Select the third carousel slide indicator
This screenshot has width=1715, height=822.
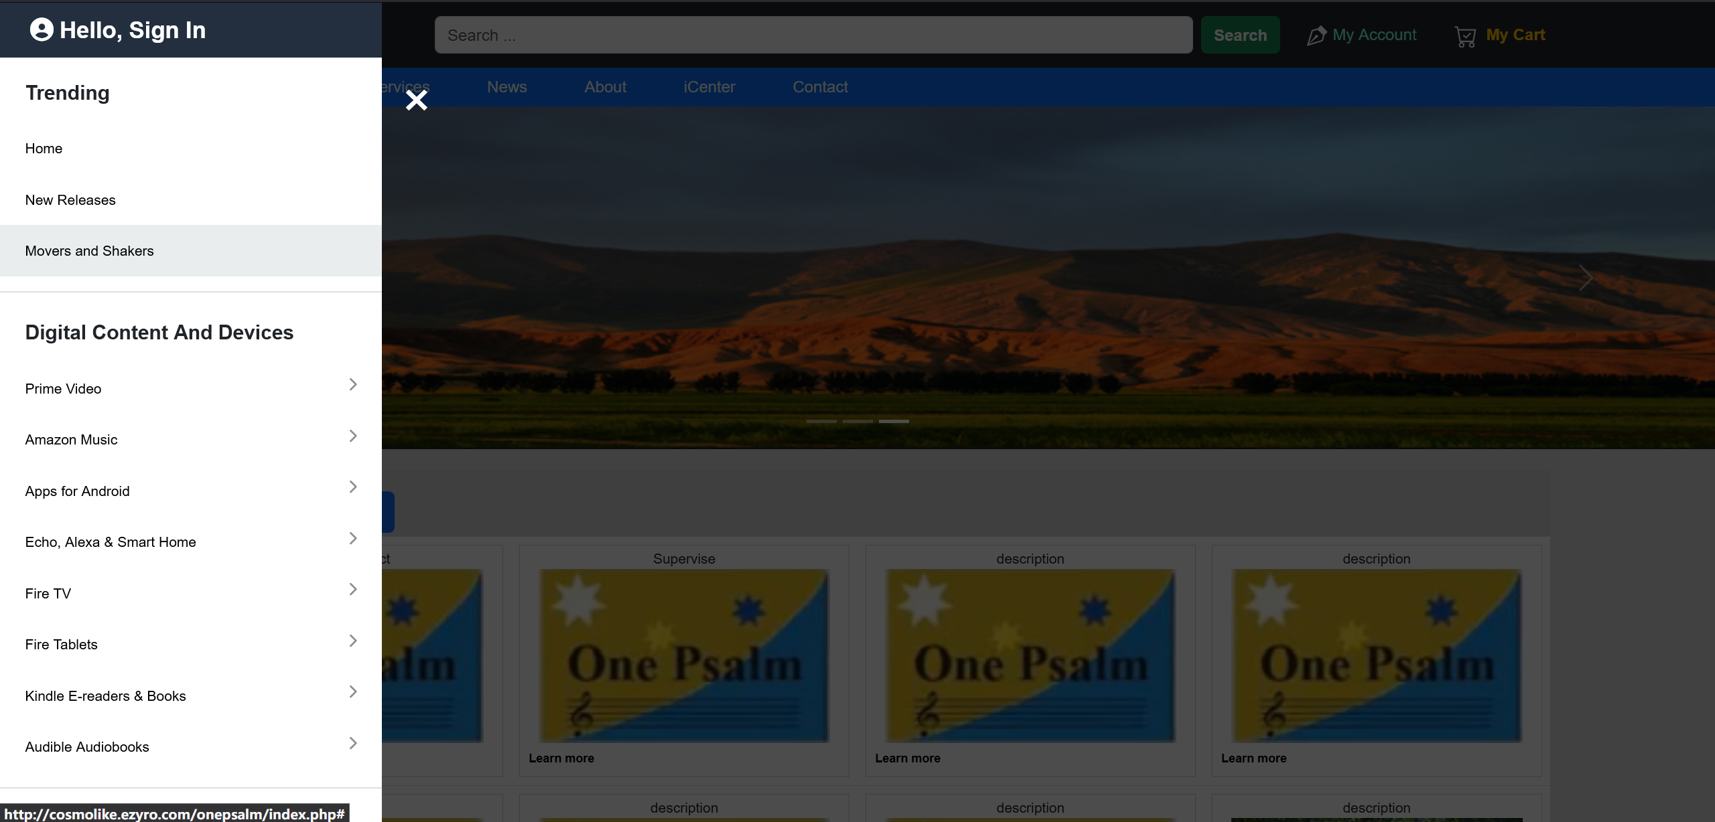pos(894,421)
